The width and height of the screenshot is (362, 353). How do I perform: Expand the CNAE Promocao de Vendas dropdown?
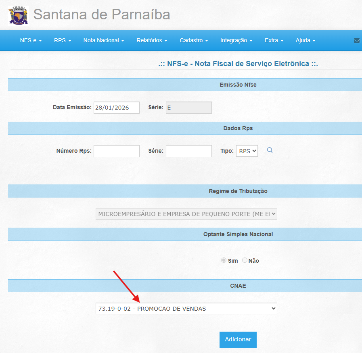186,309
